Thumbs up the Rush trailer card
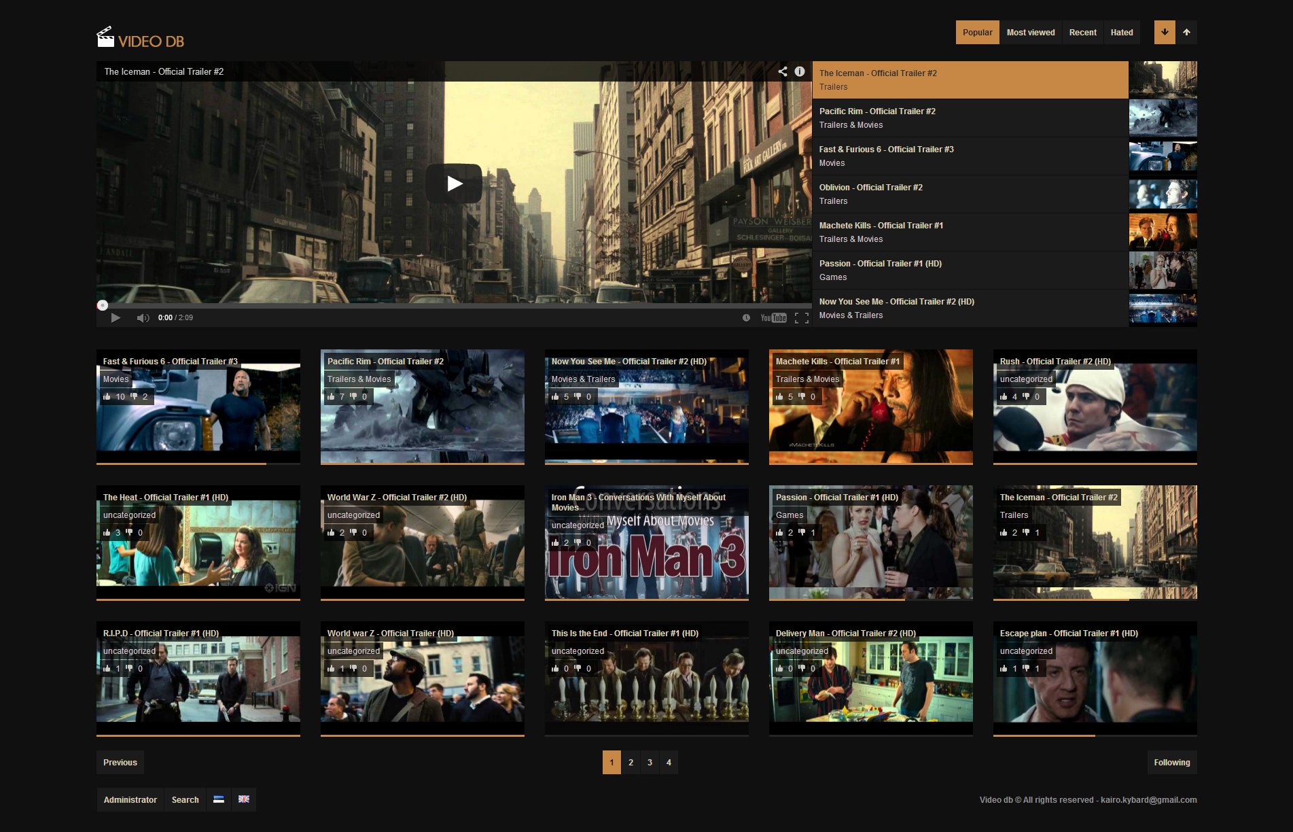Viewport: 1293px width, 832px height. (1004, 396)
